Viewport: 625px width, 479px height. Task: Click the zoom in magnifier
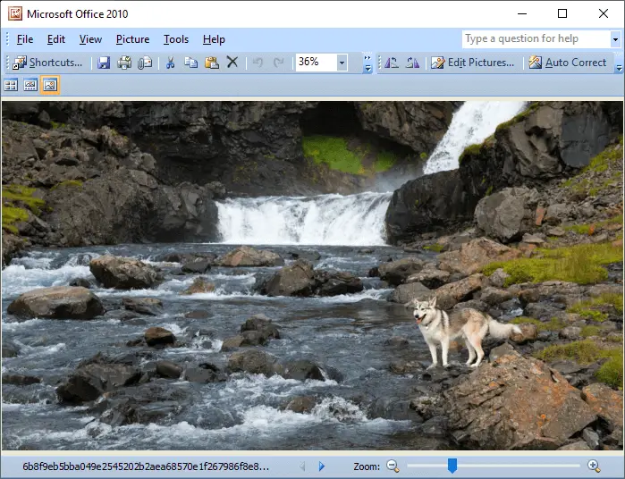594,466
